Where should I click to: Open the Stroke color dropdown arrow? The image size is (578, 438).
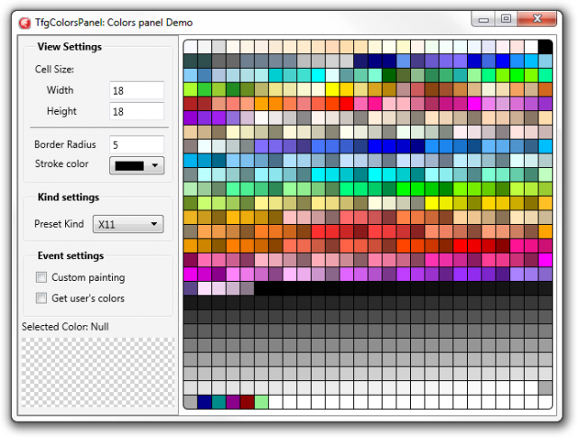click(155, 165)
